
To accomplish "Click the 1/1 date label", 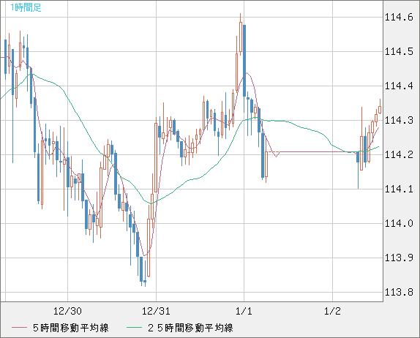I will pyautogui.click(x=244, y=311).
